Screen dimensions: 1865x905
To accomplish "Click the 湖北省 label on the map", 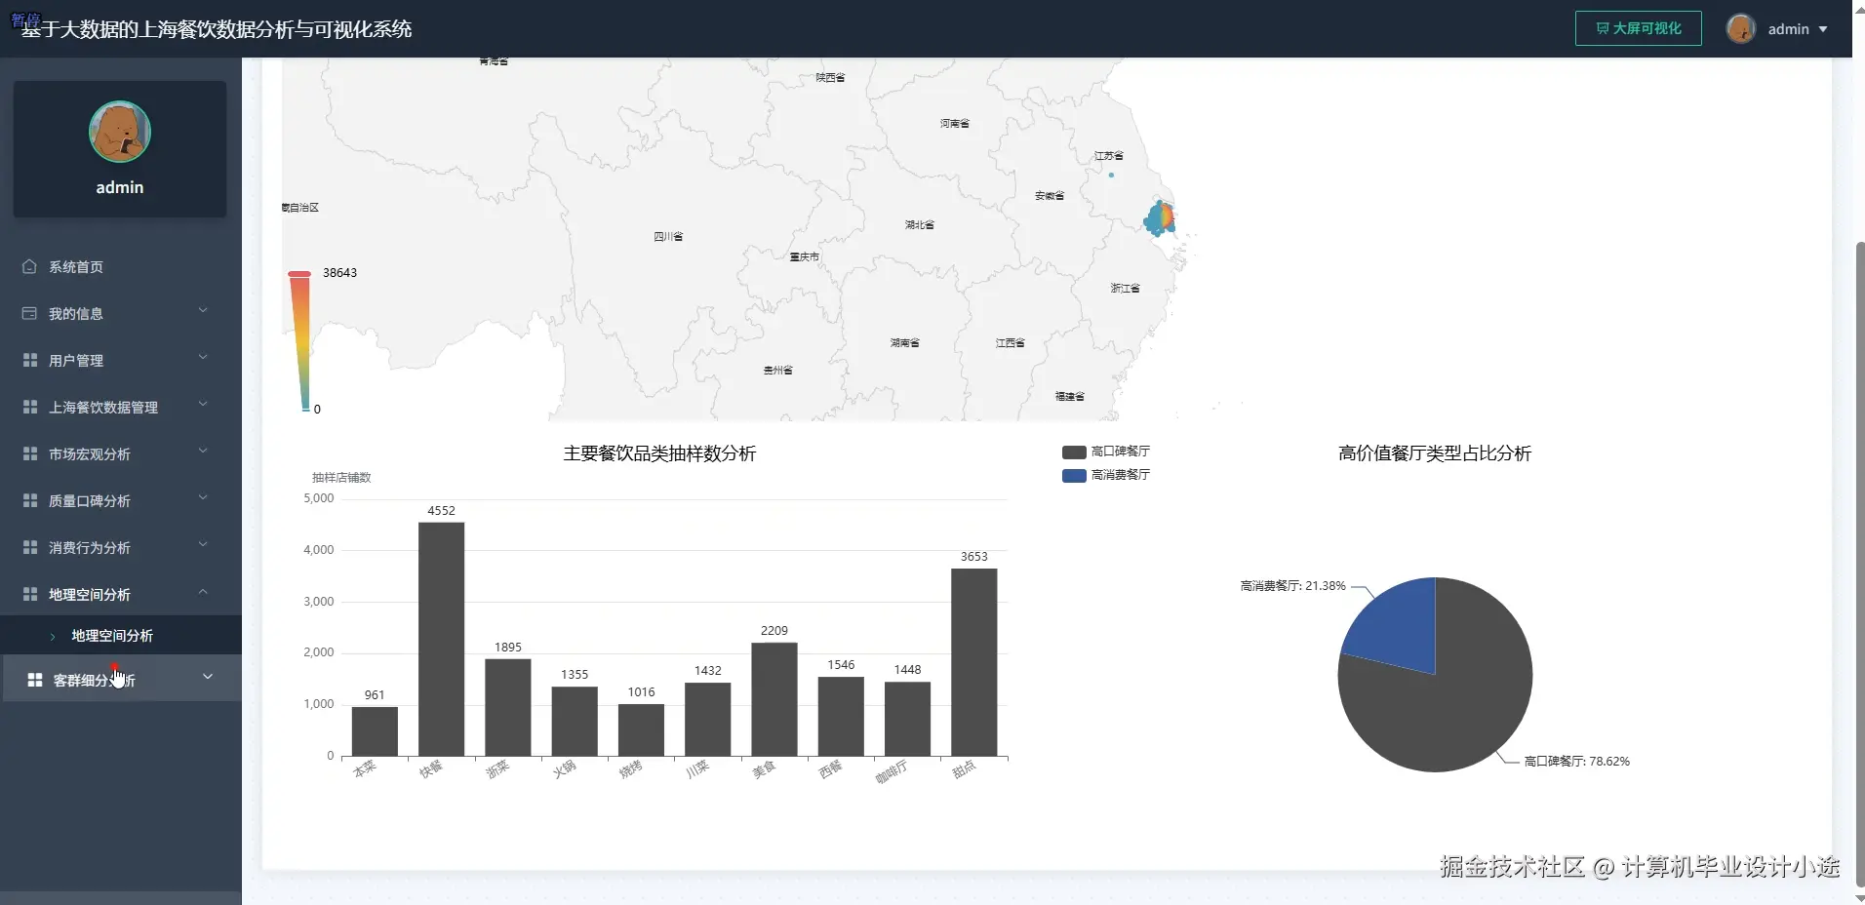I will 919,225.
